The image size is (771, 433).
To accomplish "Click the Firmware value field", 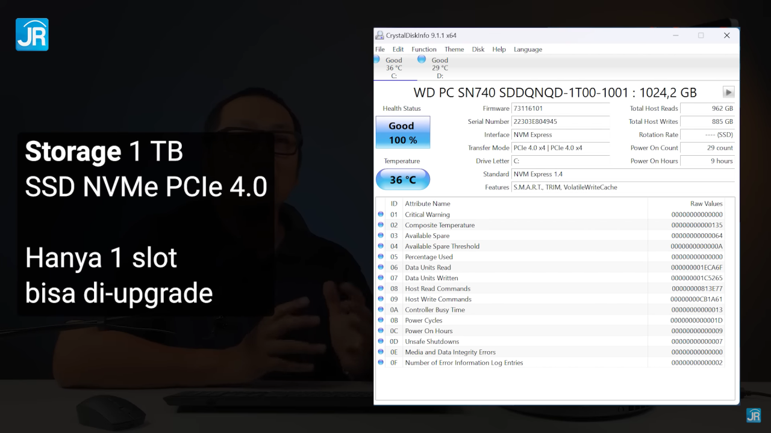I will (x=560, y=108).
